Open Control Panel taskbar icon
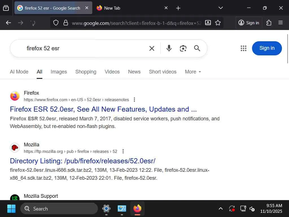Image resolution: width=289 pixels, height=217 pixels. click(x=122, y=209)
